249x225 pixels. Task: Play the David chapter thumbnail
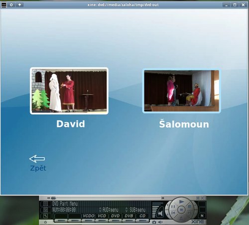[69, 91]
